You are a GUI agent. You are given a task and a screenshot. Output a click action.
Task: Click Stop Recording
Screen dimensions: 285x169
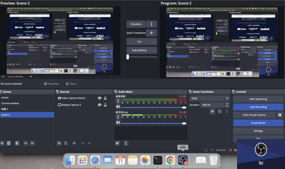pyautogui.click(x=258, y=107)
